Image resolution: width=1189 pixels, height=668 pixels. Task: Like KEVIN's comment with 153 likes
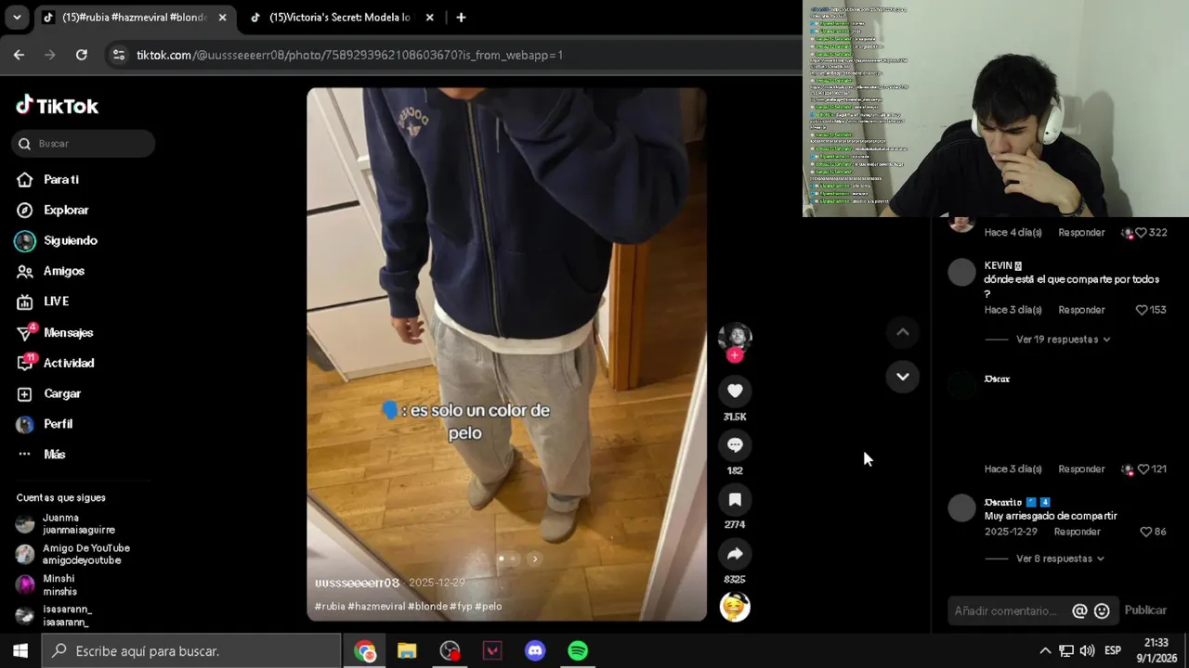[1142, 310]
